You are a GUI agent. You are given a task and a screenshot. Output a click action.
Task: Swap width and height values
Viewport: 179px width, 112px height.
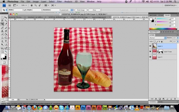point(25,10)
